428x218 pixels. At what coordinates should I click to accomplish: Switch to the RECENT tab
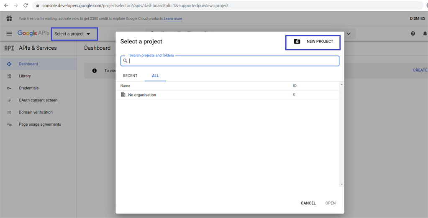130,76
